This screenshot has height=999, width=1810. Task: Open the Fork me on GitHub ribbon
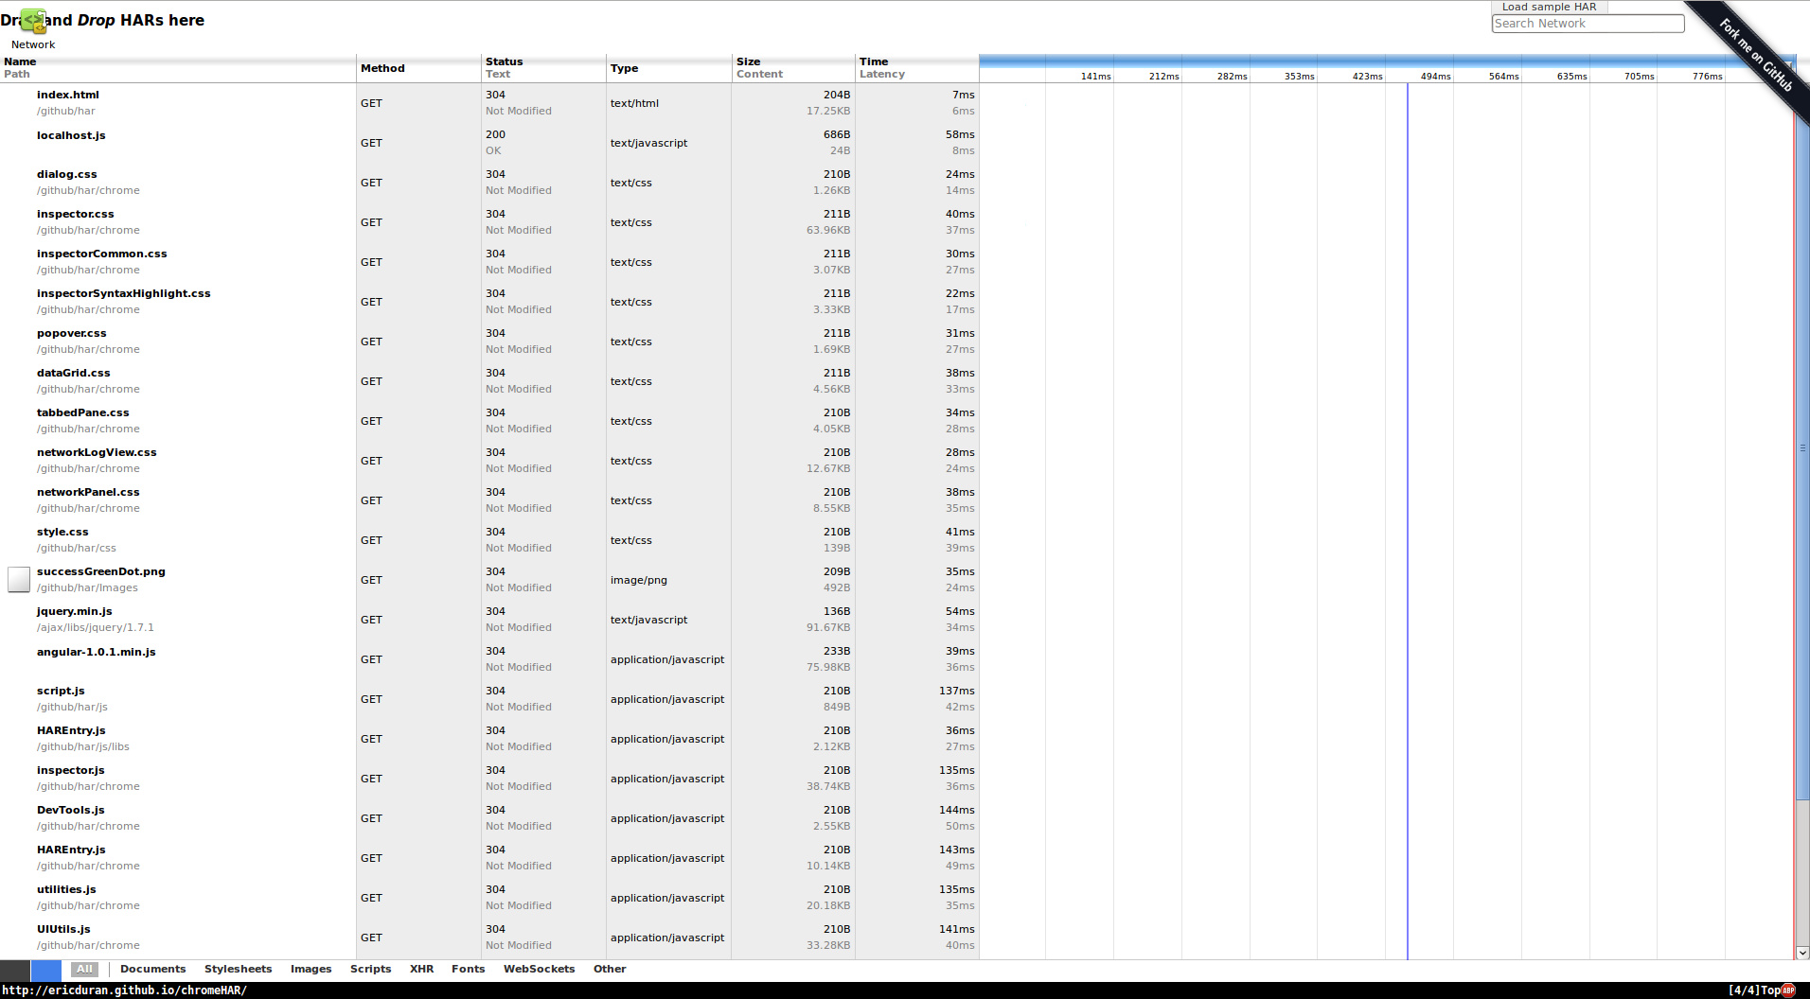coord(1756,55)
